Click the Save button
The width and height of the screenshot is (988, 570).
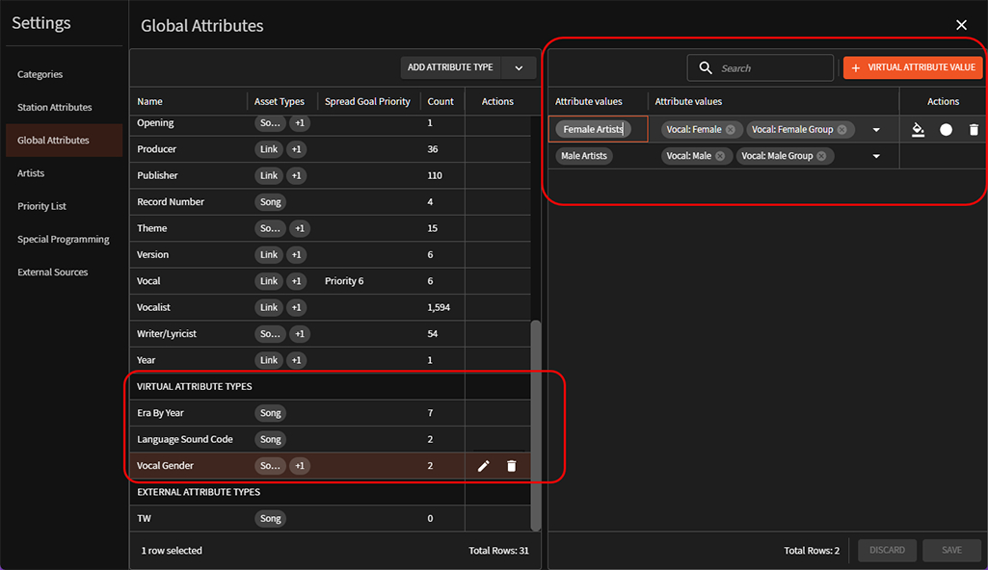click(951, 550)
